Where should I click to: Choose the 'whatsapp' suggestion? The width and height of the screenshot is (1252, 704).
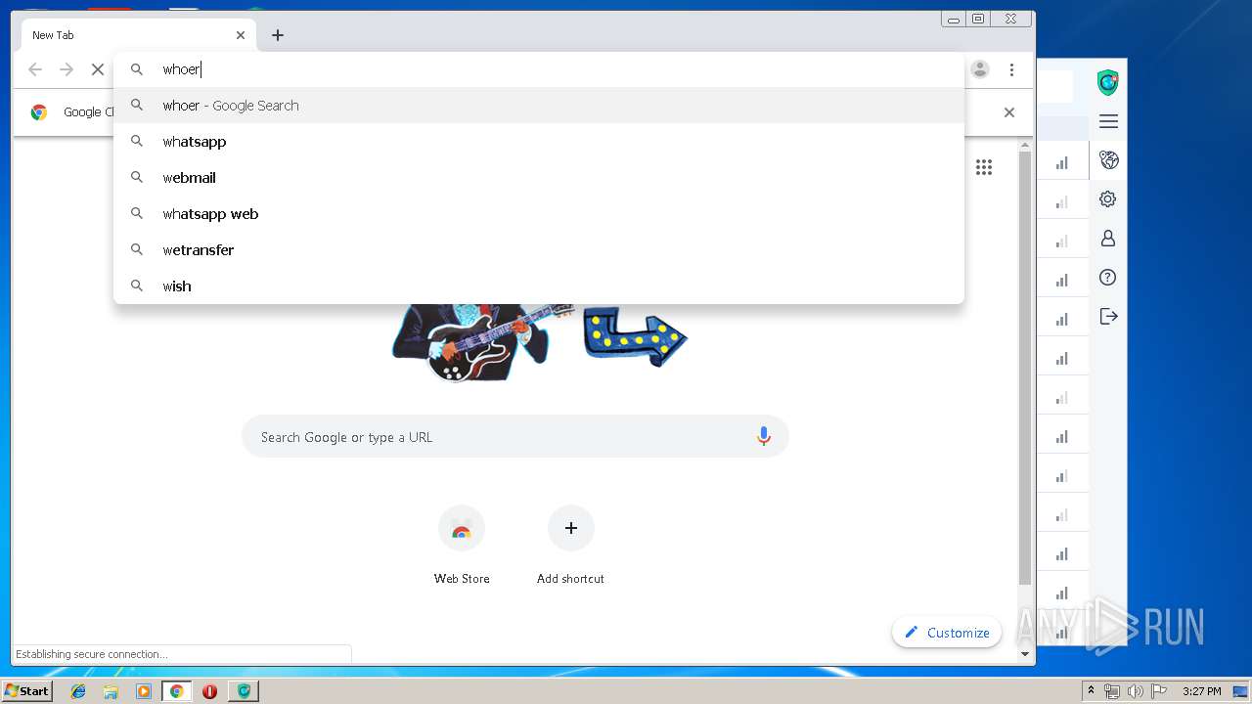click(539, 142)
